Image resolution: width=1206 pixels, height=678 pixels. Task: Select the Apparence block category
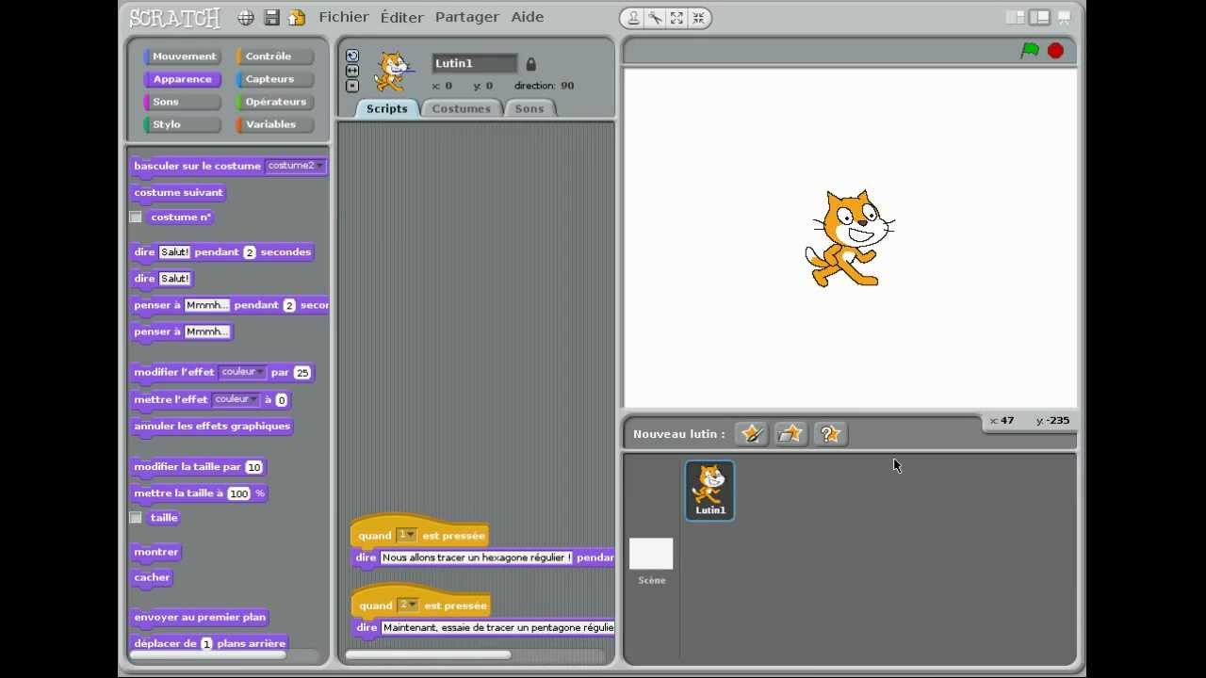click(183, 79)
